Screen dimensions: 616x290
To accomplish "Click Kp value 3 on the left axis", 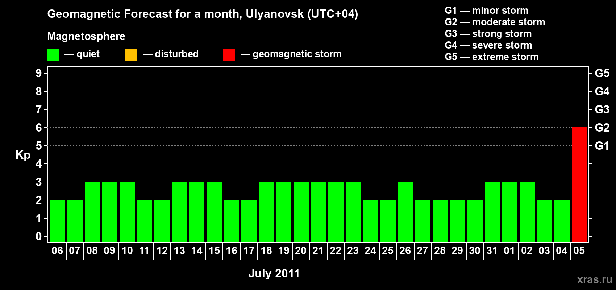I will (39, 182).
